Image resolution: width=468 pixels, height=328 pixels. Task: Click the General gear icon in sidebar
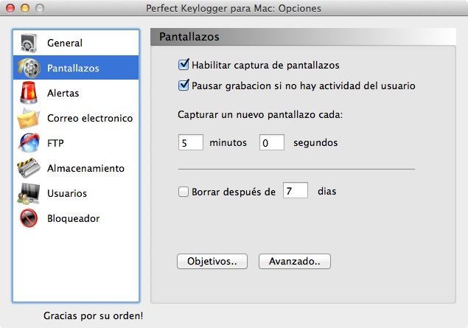point(29,43)
